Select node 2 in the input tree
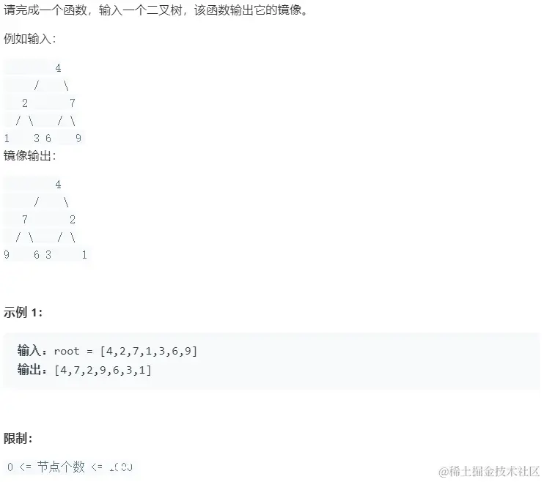Screen dimensions: 544x482 [25, 103]
